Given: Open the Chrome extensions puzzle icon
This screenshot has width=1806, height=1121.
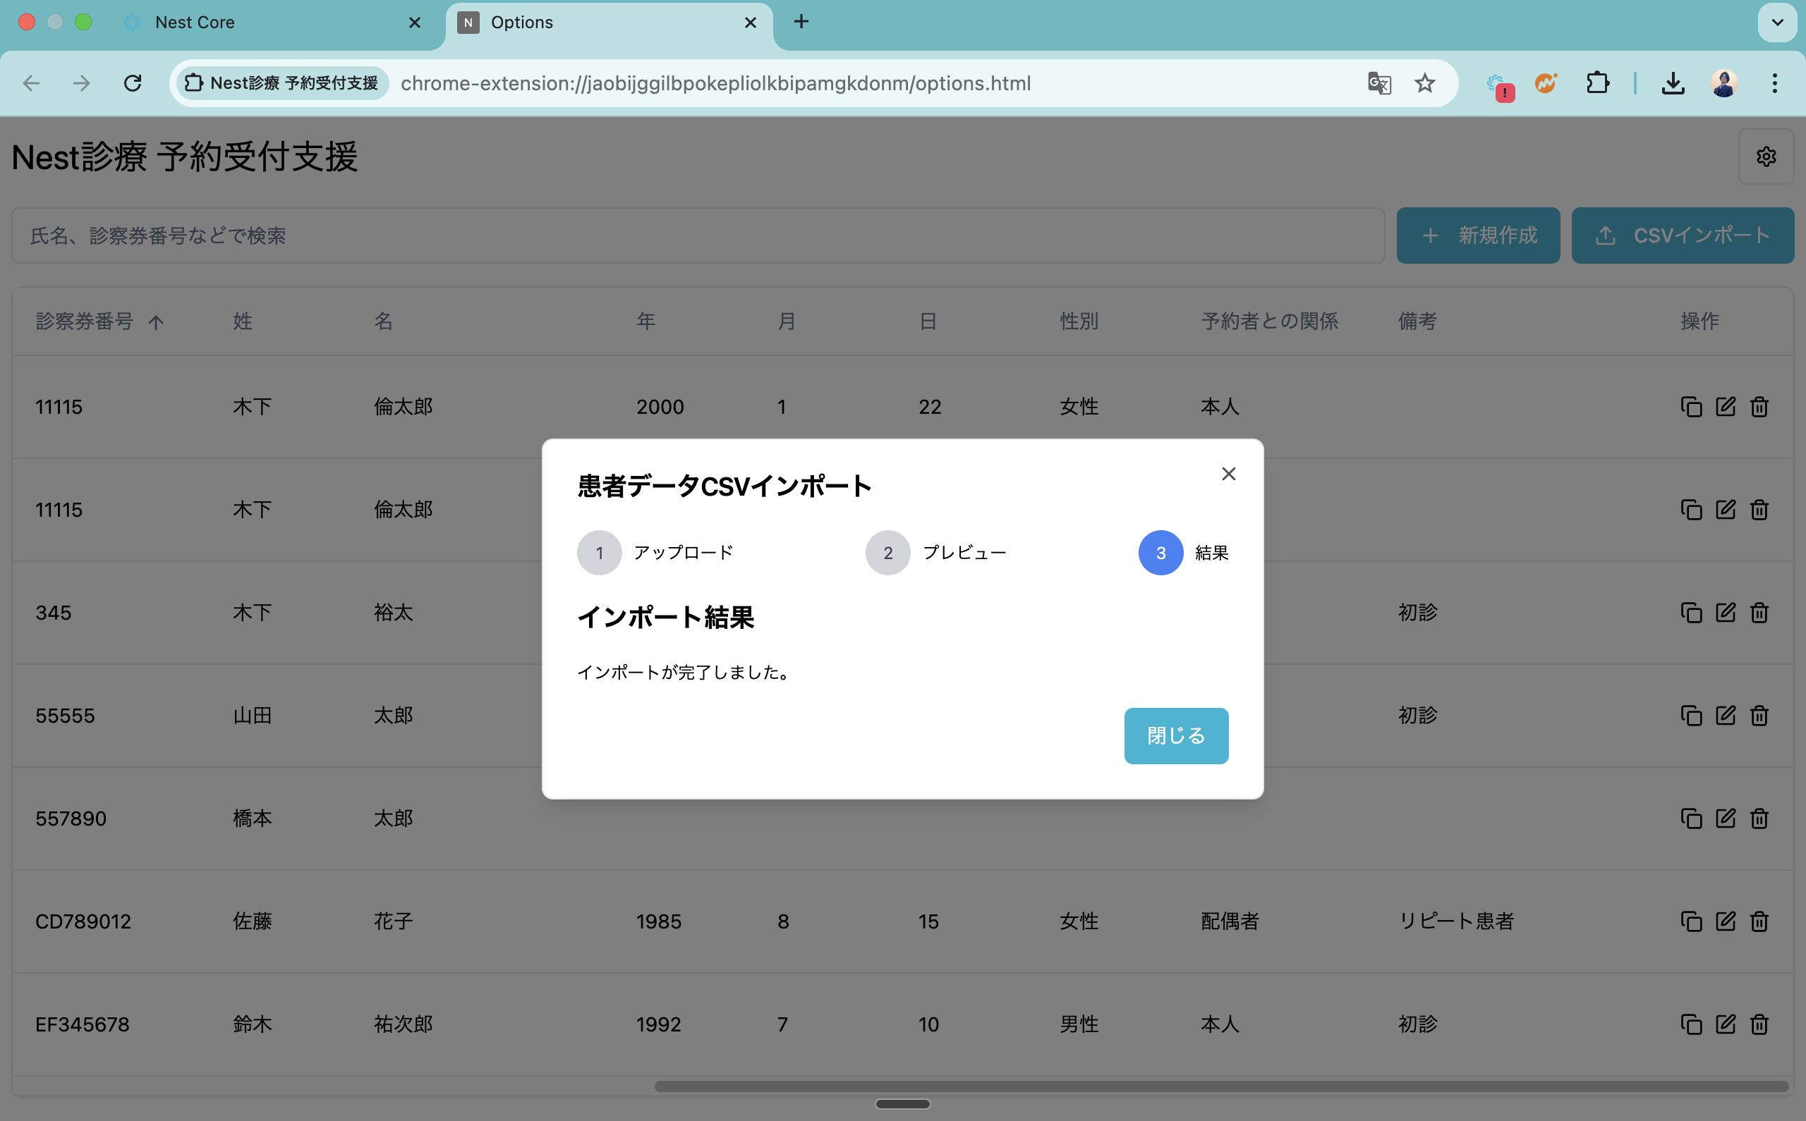Looking at the screenshot, I should pyautogui.click(x=1597, y=83).
